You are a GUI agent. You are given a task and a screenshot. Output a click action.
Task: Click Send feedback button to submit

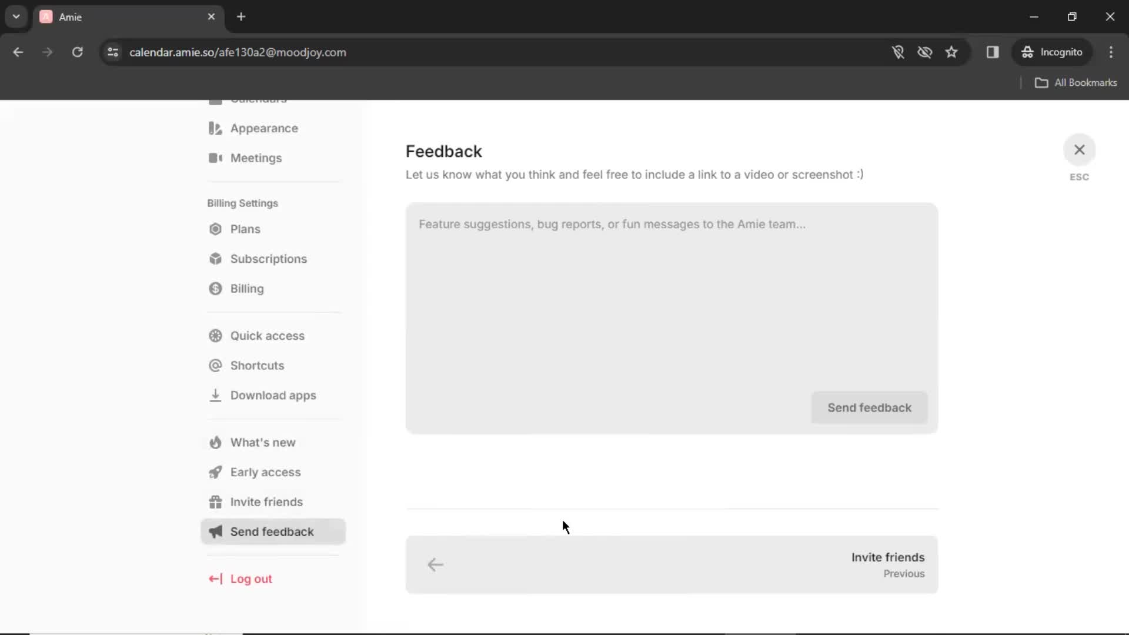click(869, 407)
